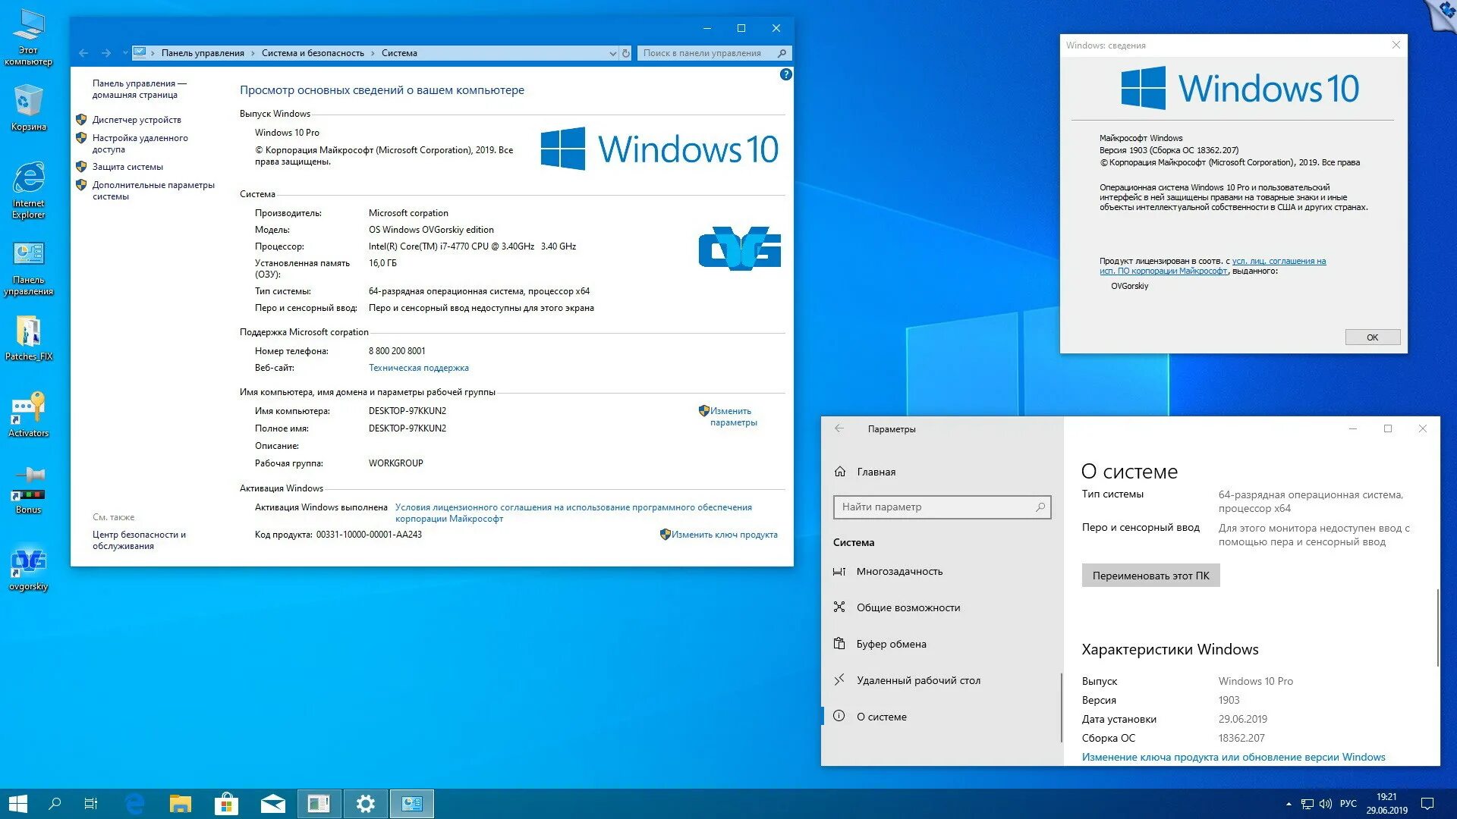The image size is (1457, 819).
Task: Open the Mail app on taskbar
Action: pos(272,804)
